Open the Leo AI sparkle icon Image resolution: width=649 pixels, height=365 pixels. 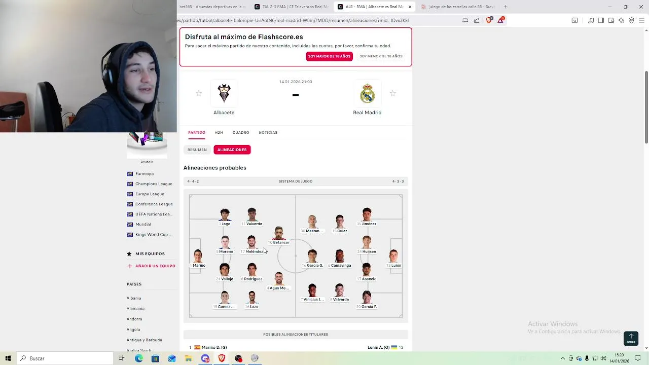[x=621, y=20]
